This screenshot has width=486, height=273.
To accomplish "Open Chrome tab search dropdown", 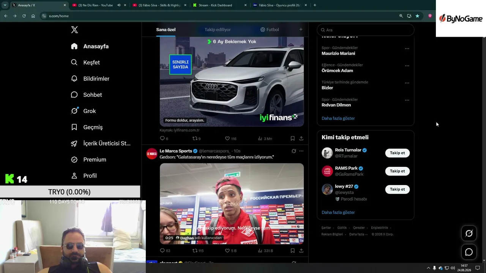I will click(5, 5).
